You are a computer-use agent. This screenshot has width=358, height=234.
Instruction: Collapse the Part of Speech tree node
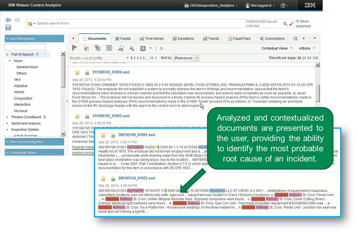pyautogui.click(x=7, y=55)
